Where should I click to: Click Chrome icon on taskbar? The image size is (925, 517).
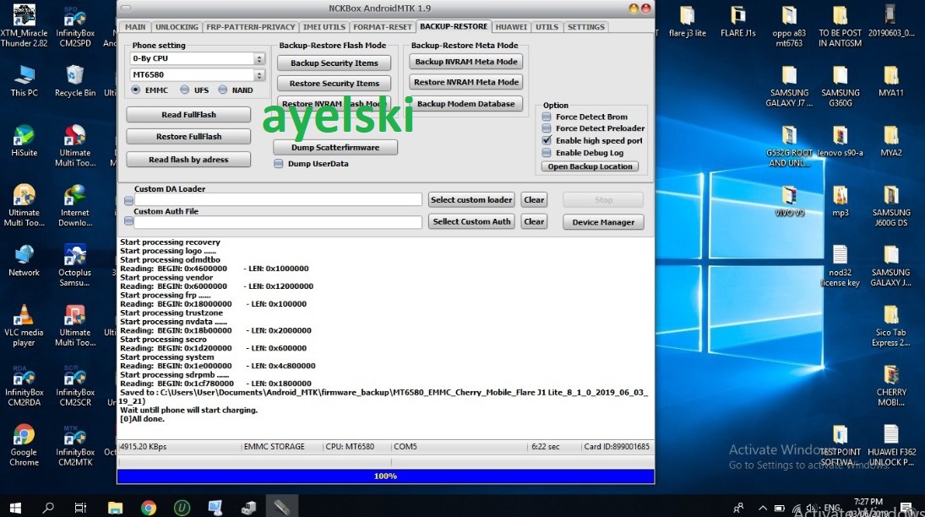tap(149, 507)
